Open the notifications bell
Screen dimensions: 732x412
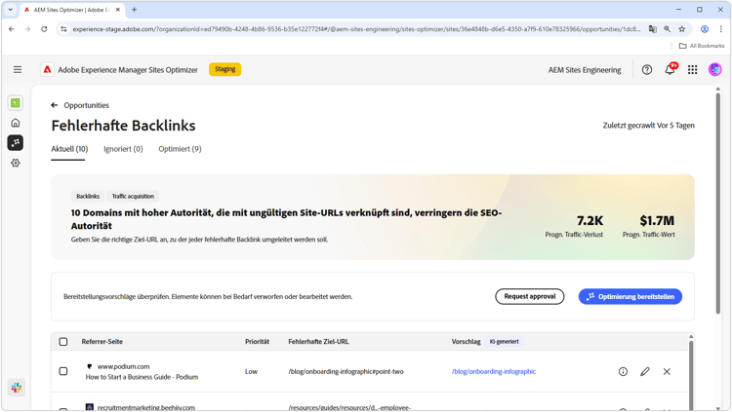tap(670, 69)
